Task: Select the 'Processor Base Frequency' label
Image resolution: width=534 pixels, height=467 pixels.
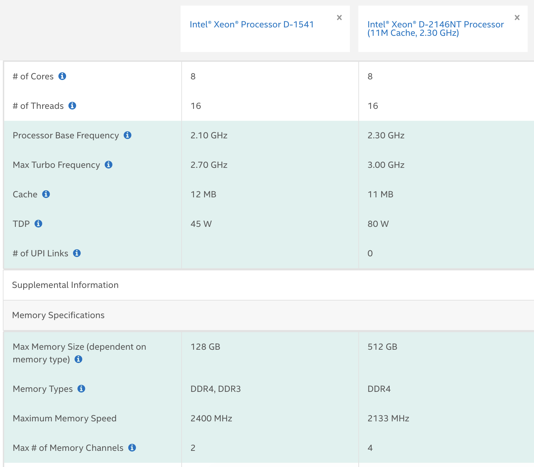Action: click(66, 135)
